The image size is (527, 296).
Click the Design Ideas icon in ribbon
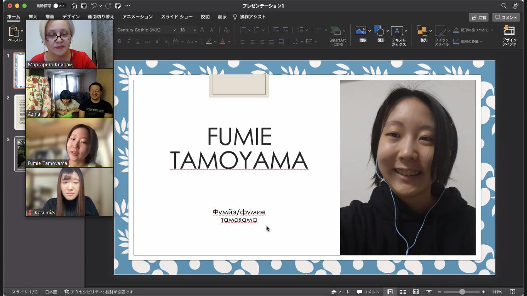[x=509, y=31]
